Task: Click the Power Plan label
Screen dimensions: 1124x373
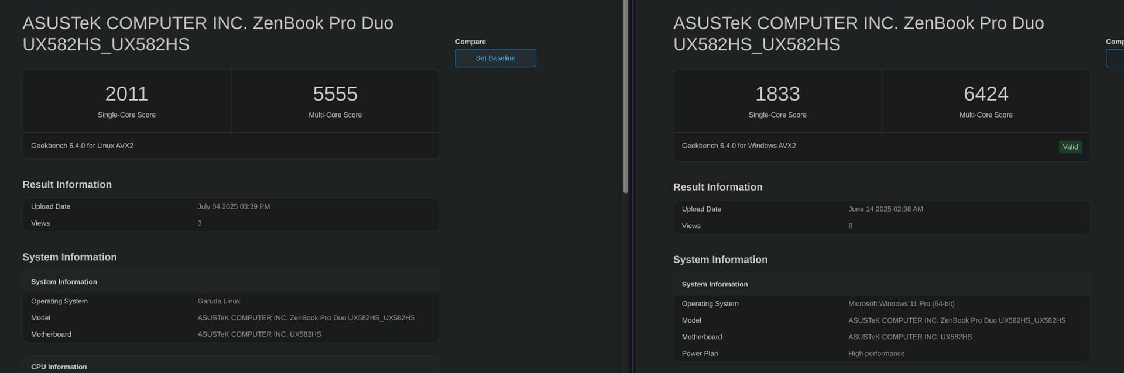Action: click(x=700, y=354)
